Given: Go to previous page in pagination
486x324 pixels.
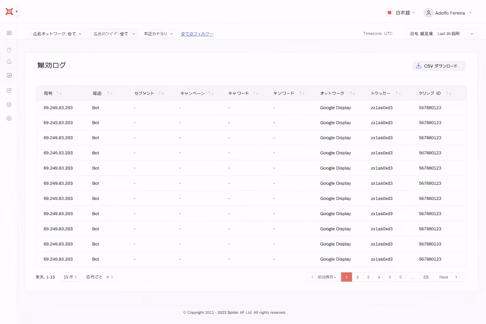Looking at the screenshot, I should 324,277.
